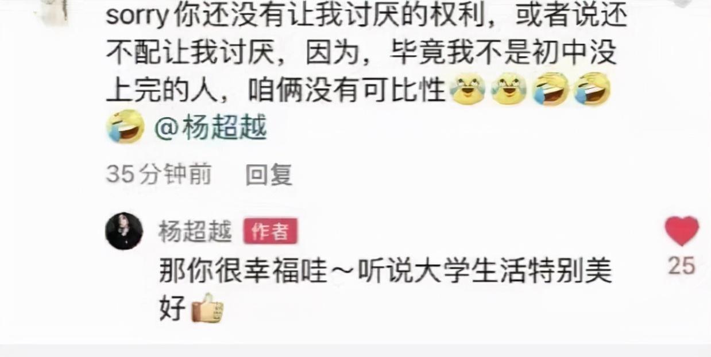Tap the last laughing emoji on that line
This screenshot has width=711, height=357.
pyautogui.click(x=592, y=90)
